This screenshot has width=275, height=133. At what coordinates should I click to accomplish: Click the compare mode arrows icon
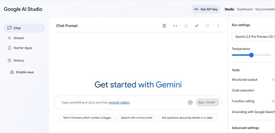(x=197, y=26)
